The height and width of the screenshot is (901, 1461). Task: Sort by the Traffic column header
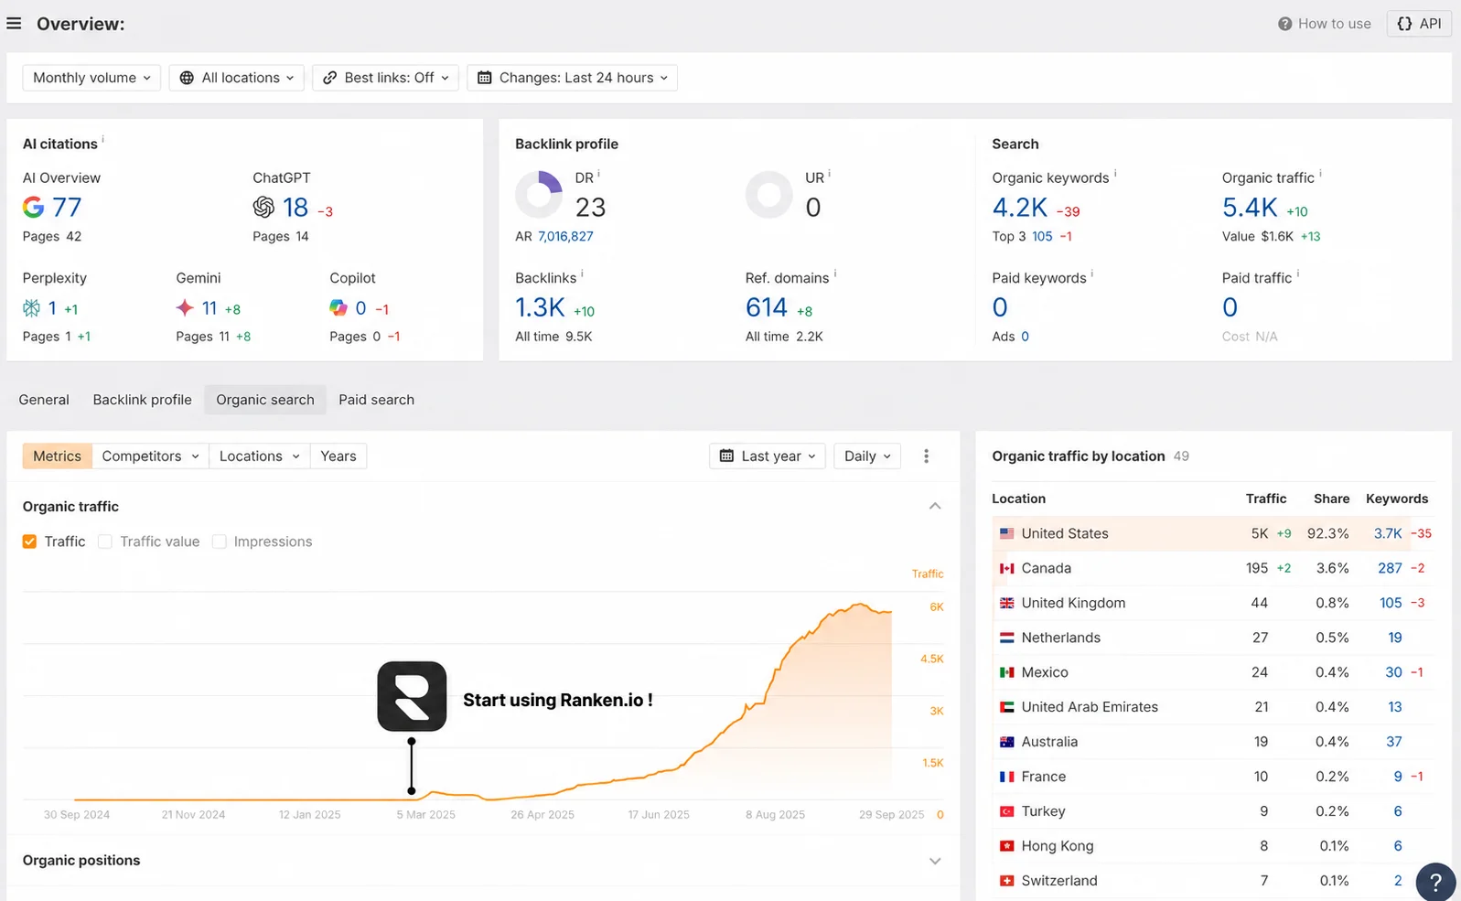click(1266, 499)
